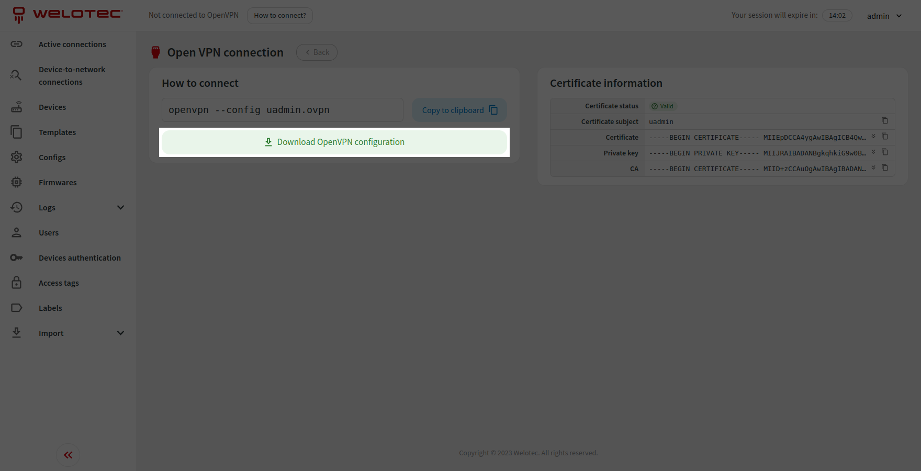Copy the Private key to clipboard

(x=885, y=152)
